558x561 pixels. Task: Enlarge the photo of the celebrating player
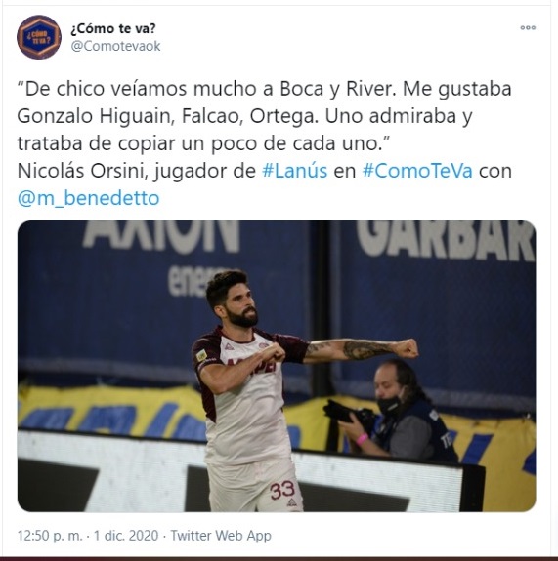pos(277,366)
